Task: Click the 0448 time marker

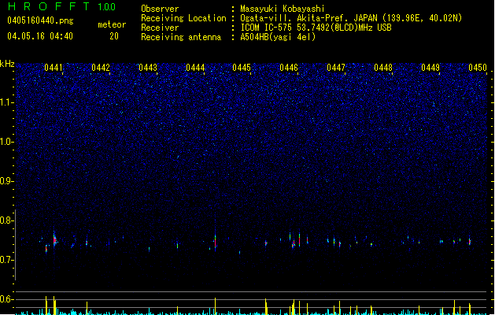Action: pyautogui.click(x=383, y=68)
